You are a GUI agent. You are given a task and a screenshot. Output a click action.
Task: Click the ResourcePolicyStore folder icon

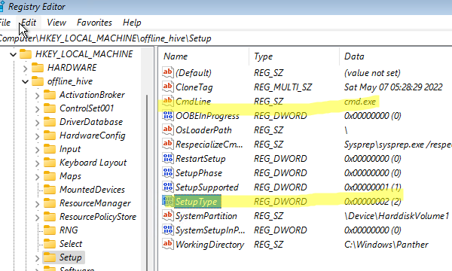click(x=50, y=216)
